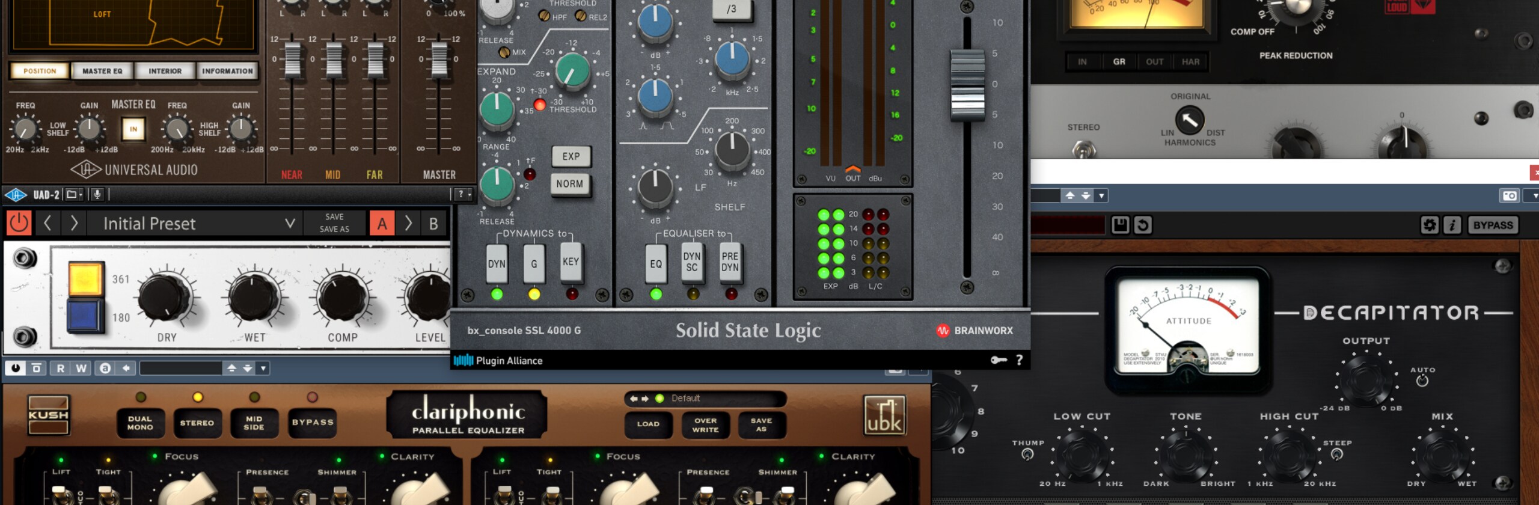Open the preset dropdown arrow above Clariphonic
1539x505 pixels.
pyautogui.click(x=263, y=368)
